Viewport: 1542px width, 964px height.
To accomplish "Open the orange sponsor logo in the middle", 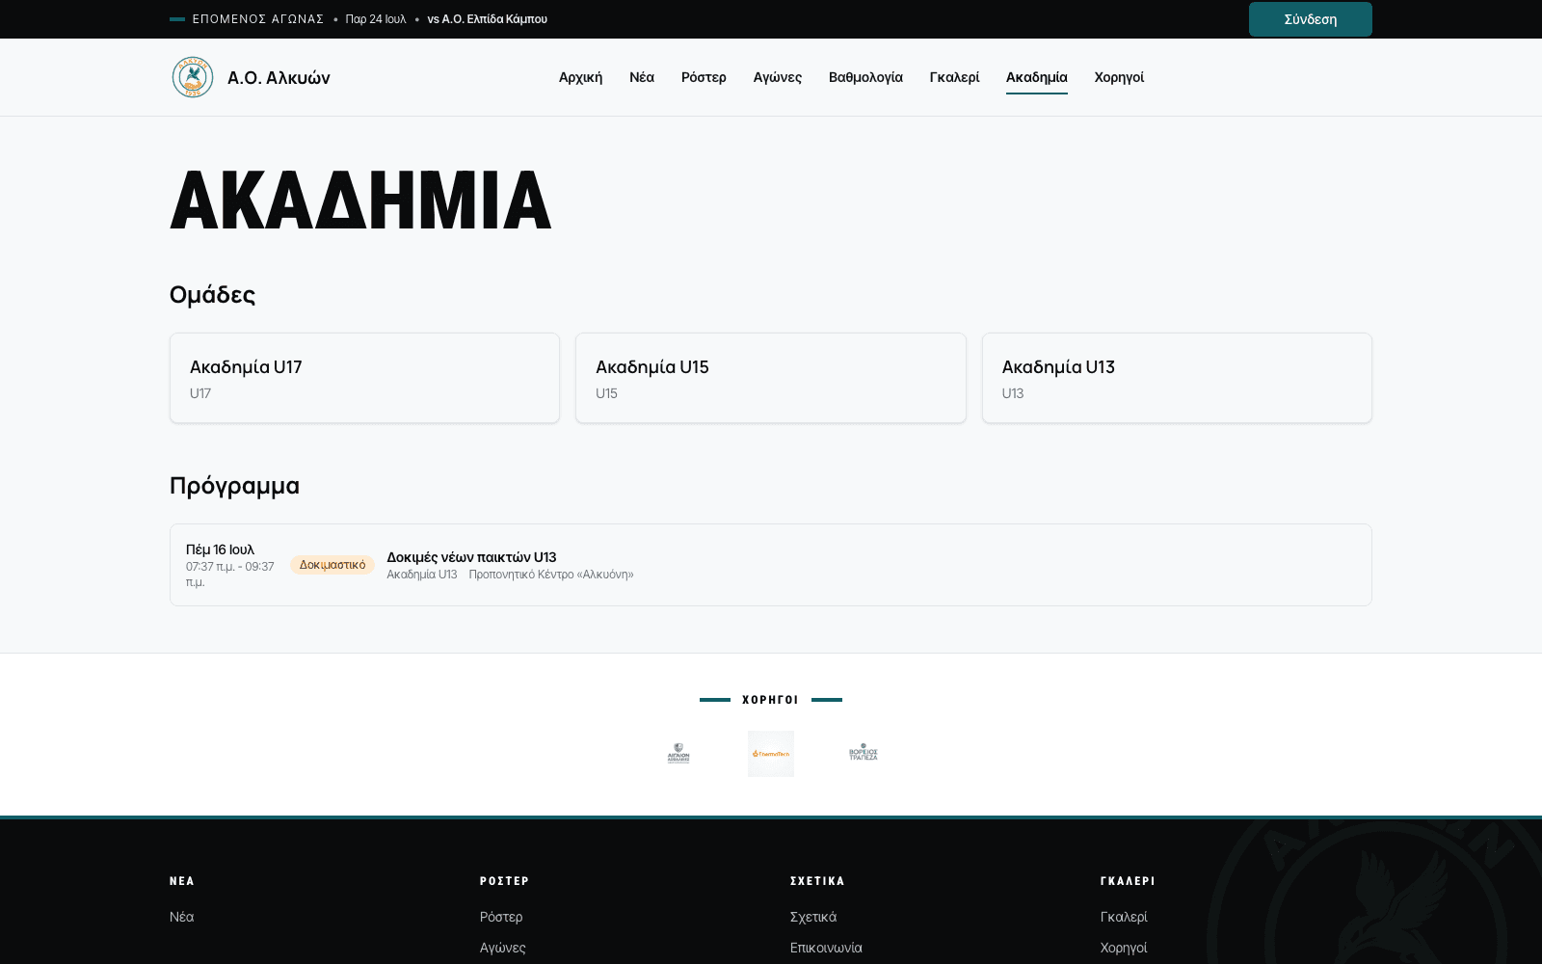I will point(771,754).
